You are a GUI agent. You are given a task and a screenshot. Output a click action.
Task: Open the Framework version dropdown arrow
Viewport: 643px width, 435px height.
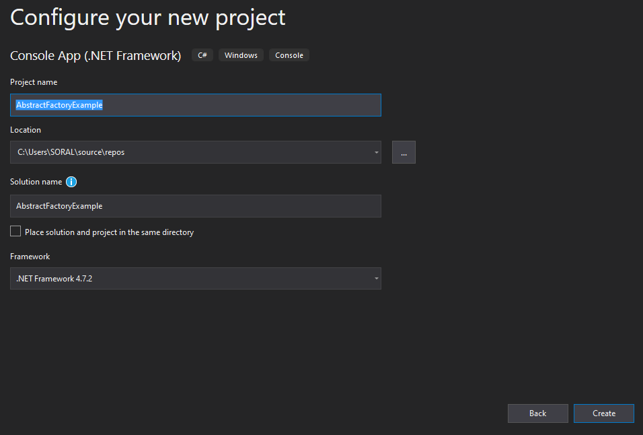click(x=376, y=278)
